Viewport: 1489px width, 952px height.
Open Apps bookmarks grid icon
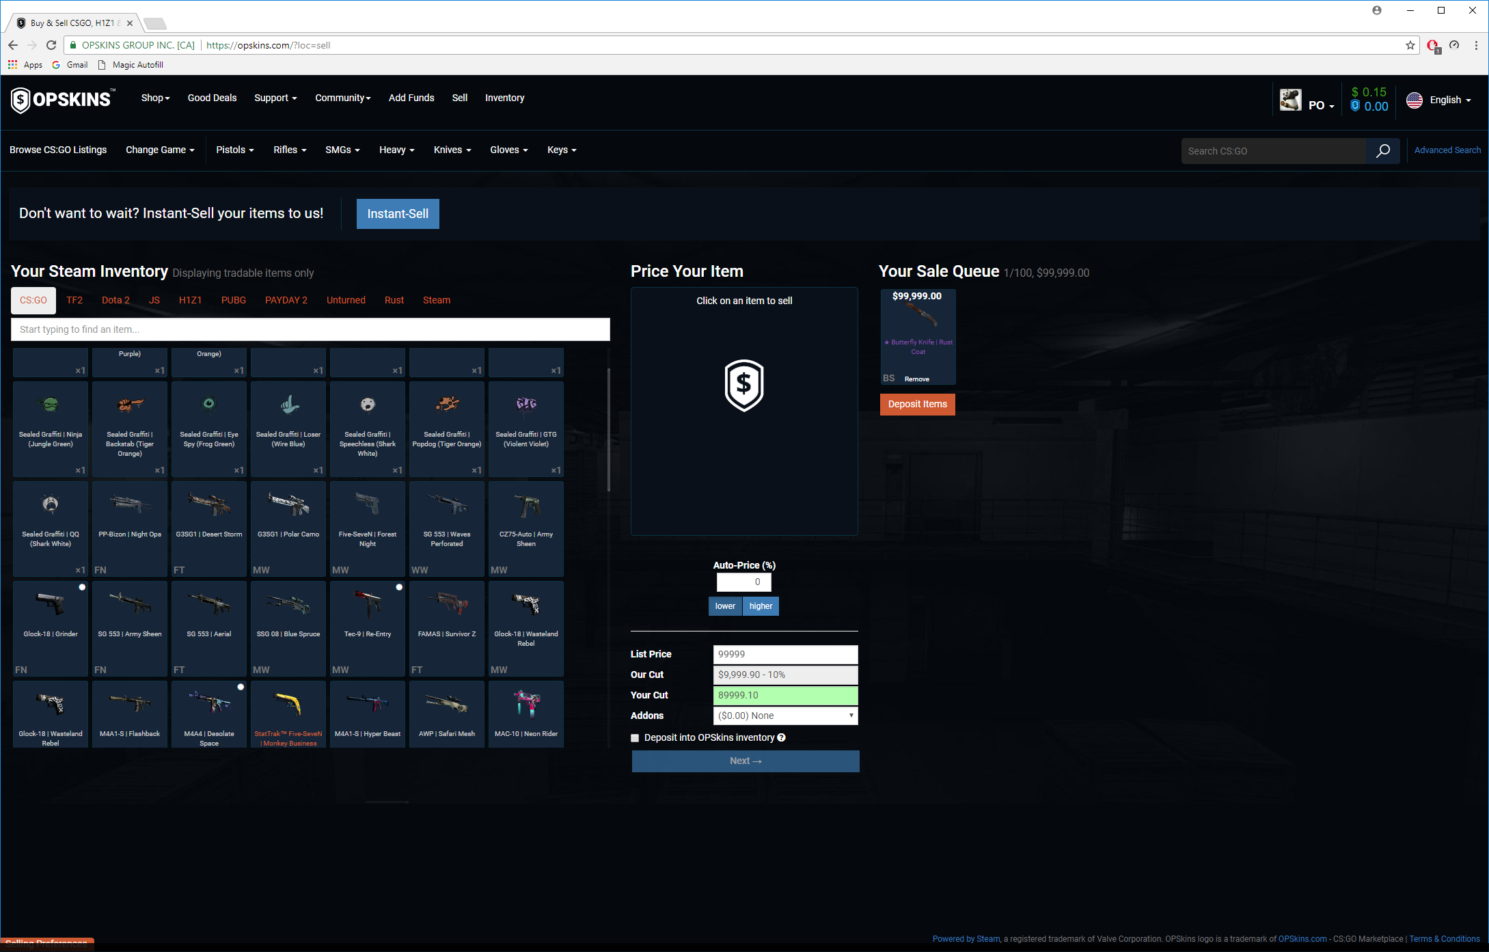pos(12,65)
